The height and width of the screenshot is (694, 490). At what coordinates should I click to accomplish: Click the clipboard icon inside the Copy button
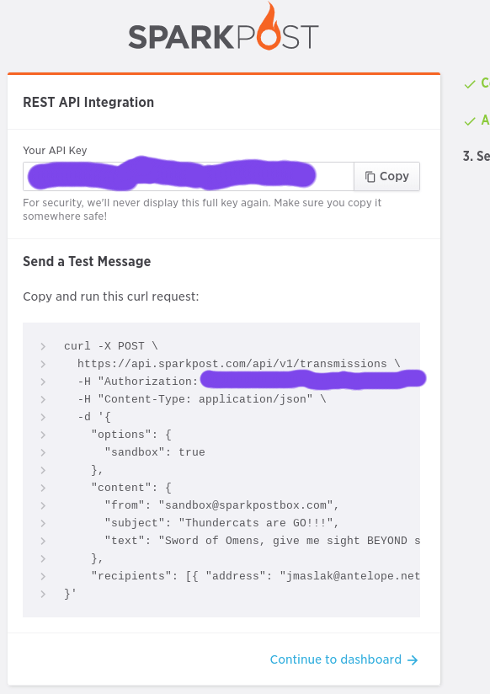pyautogui.click(x=369, y=176)
